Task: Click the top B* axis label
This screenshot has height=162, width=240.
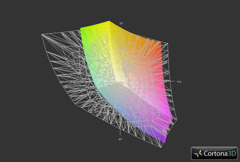Action: tap(121, 23)
